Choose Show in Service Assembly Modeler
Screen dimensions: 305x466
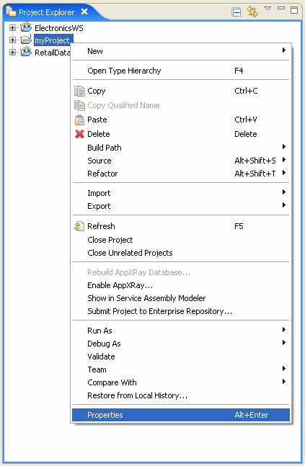pyautogui.click(x=181, y=298)
